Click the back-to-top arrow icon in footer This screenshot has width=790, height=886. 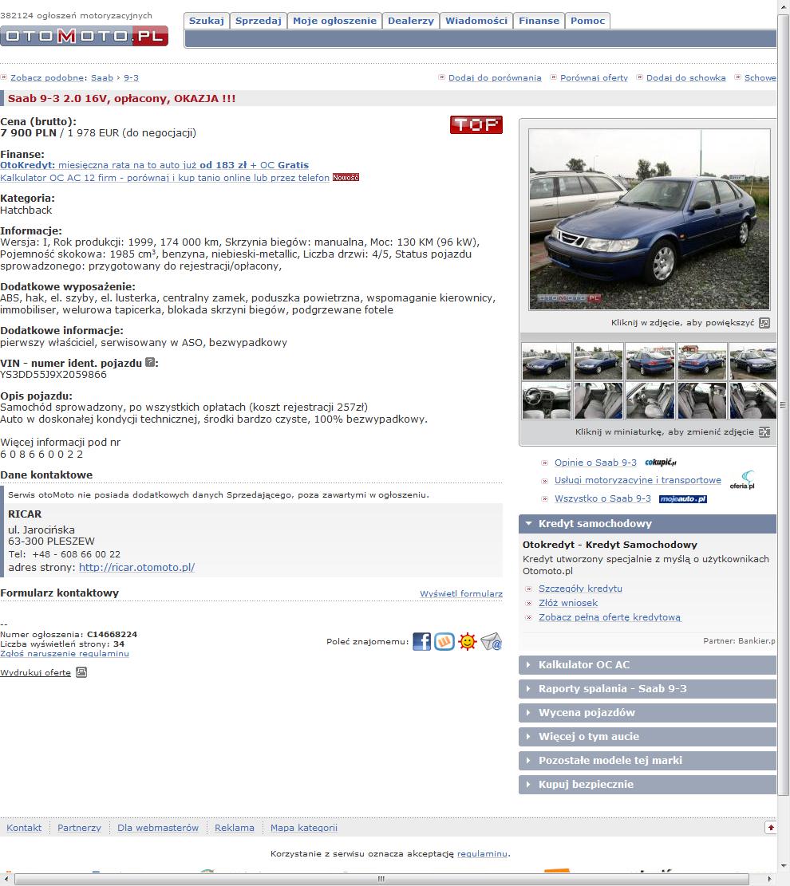pyautogui.click(x=770, y=827)
